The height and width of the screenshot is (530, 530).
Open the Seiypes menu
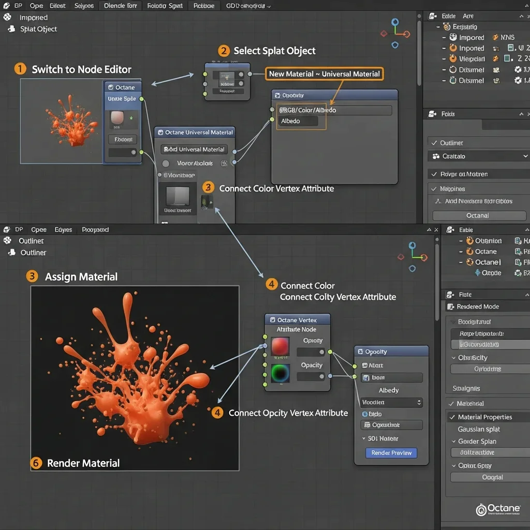coord(84,6)
